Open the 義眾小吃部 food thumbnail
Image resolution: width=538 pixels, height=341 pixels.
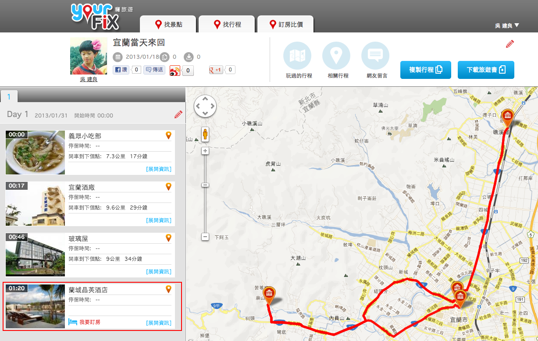click(x=35, y=153)
